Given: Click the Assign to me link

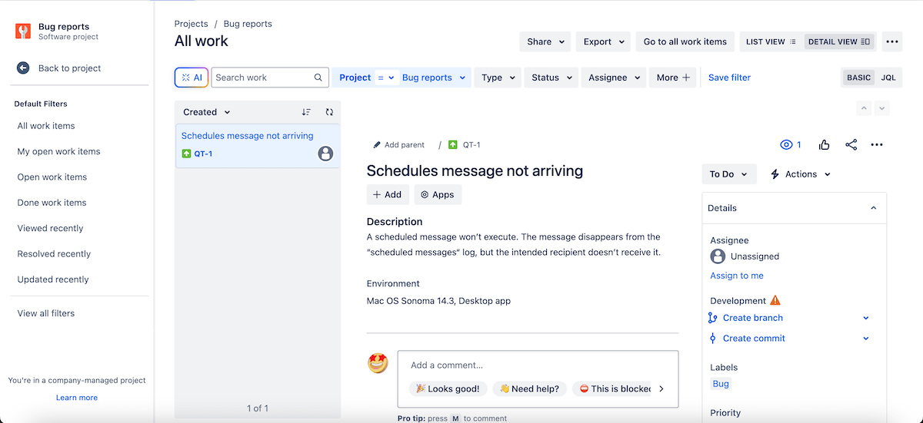Looking at the screenshot, I should tap(736, 276).
